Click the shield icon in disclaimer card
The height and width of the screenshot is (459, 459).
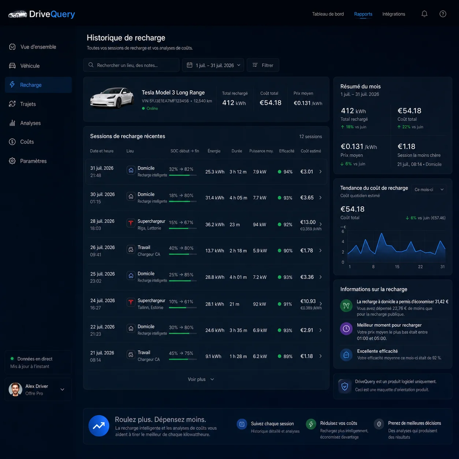click(x=345, y=386)
